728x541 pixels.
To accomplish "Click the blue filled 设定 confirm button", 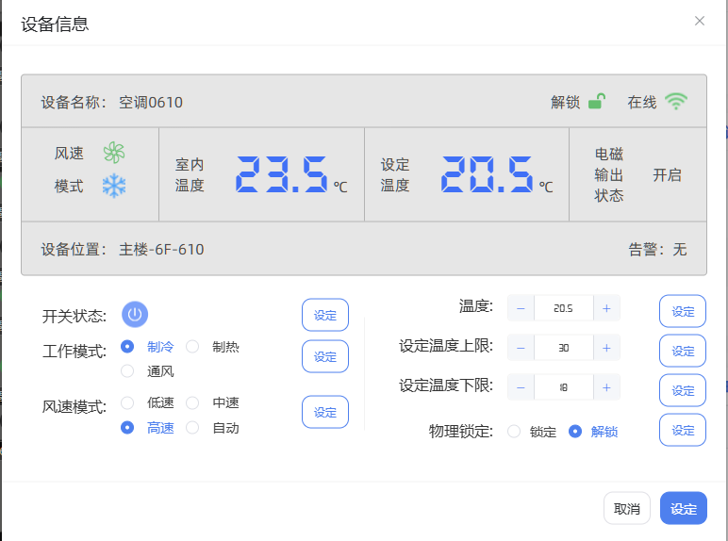I will [x=684, y=509].
